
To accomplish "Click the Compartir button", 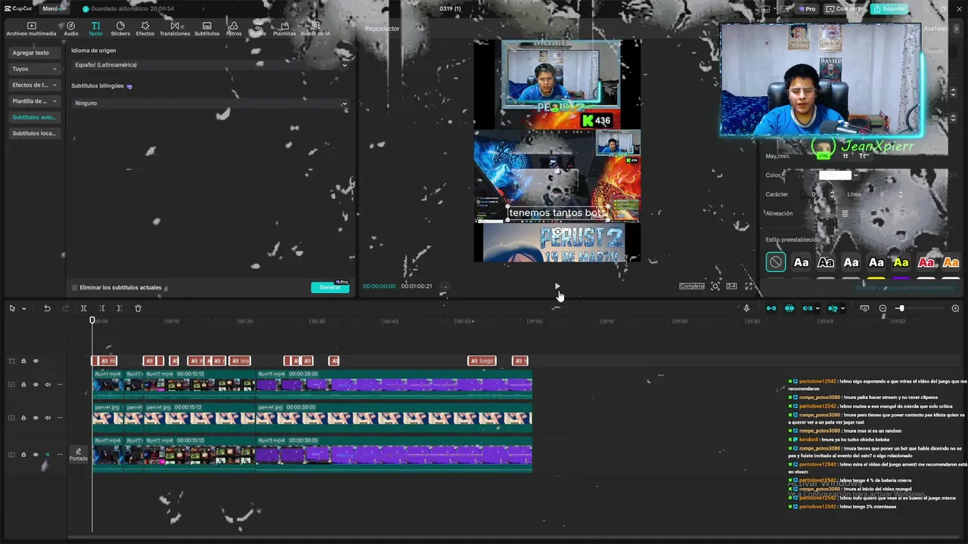I will [845, 8].
